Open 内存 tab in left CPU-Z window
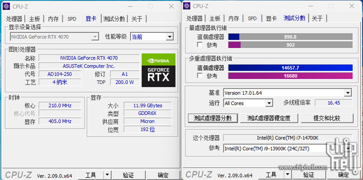Screen dimensions: 363x180 [53, 19]
